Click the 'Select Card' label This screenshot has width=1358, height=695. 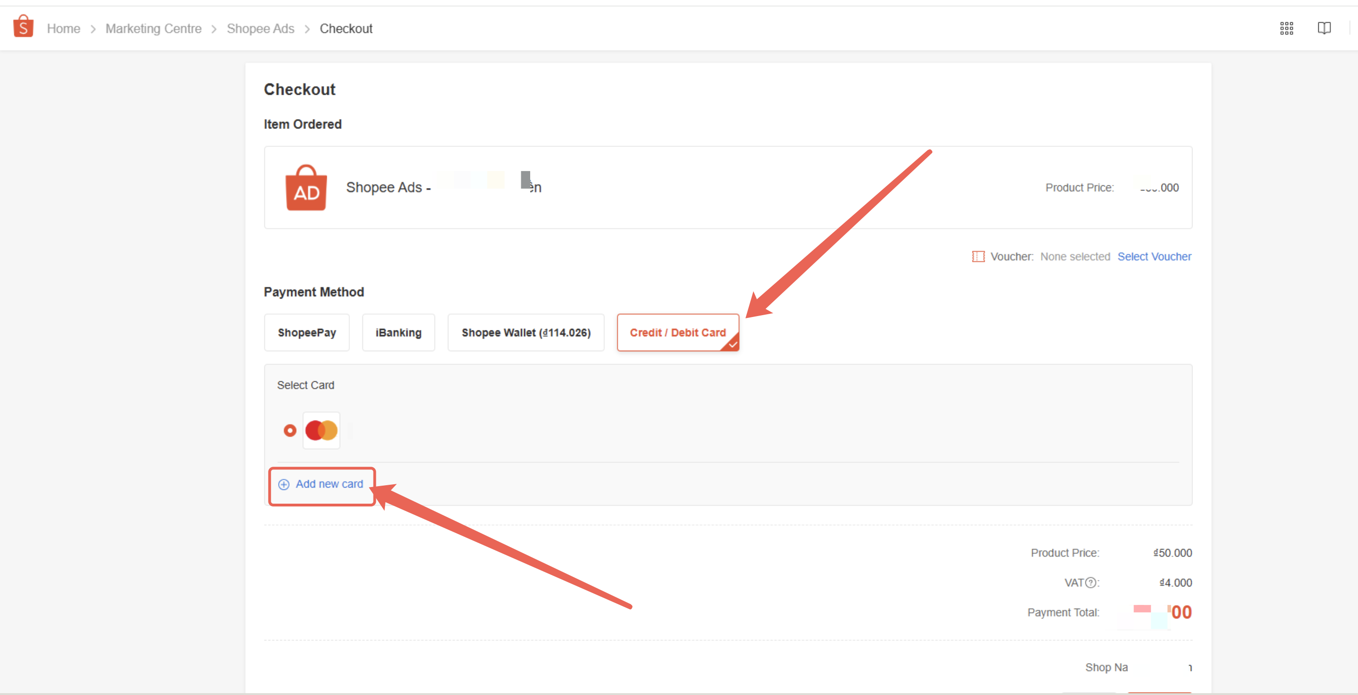(x=306, y=385)
